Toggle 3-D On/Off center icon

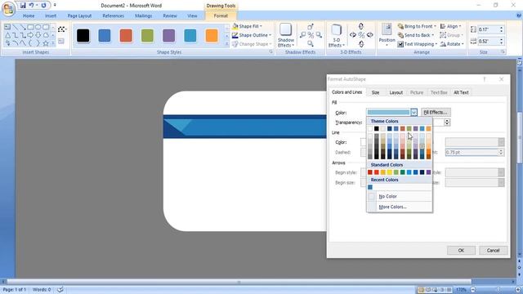tap(361, 34)
